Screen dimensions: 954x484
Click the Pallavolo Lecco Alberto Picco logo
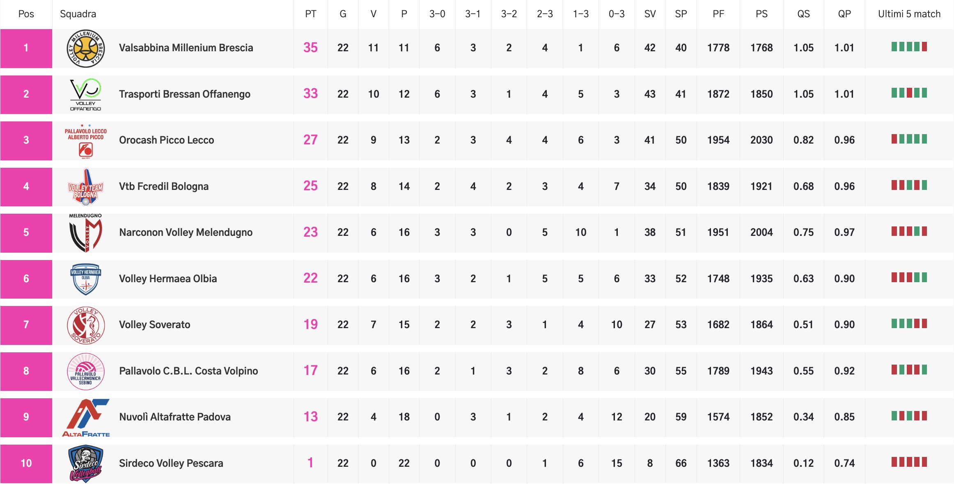(85, 140)
